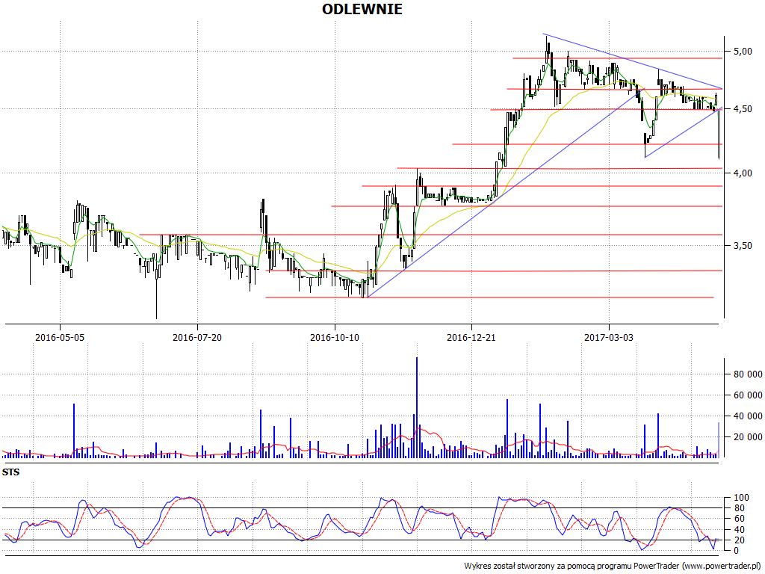
Task: Click the tallest volume bar near 90 000
Action: pyautogui.click(x=417, y=407)
